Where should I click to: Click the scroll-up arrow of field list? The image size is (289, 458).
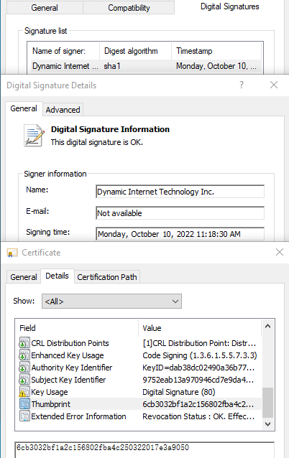click(x=267, y=326)
